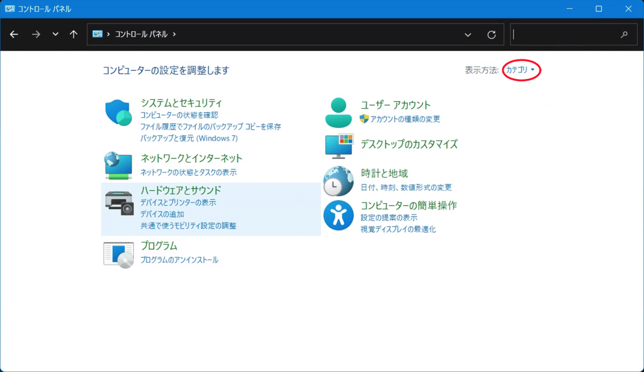Open 設定の提案の表示 link
644x372 pixels.
point(389,218)
